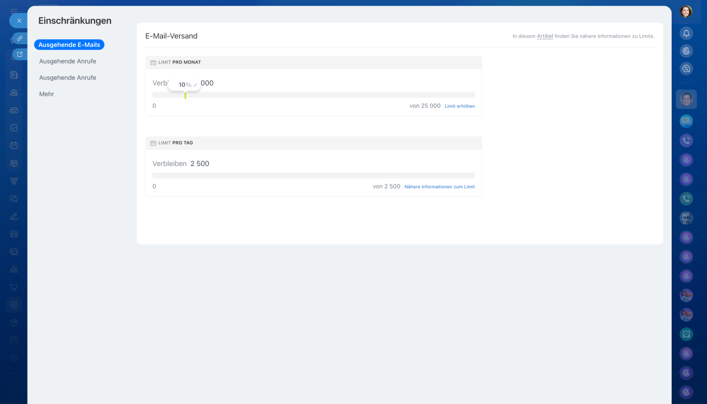
Task: Click the green marker on monthly limit bar
Action: [x=185, y=95]
